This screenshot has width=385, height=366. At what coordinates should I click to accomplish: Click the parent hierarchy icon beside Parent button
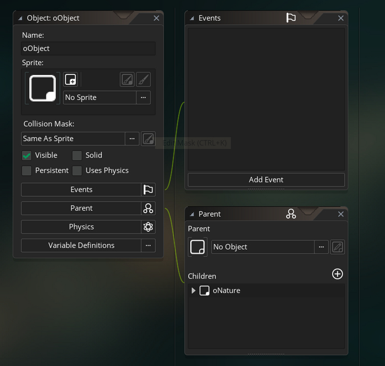(x=148, y=208)
